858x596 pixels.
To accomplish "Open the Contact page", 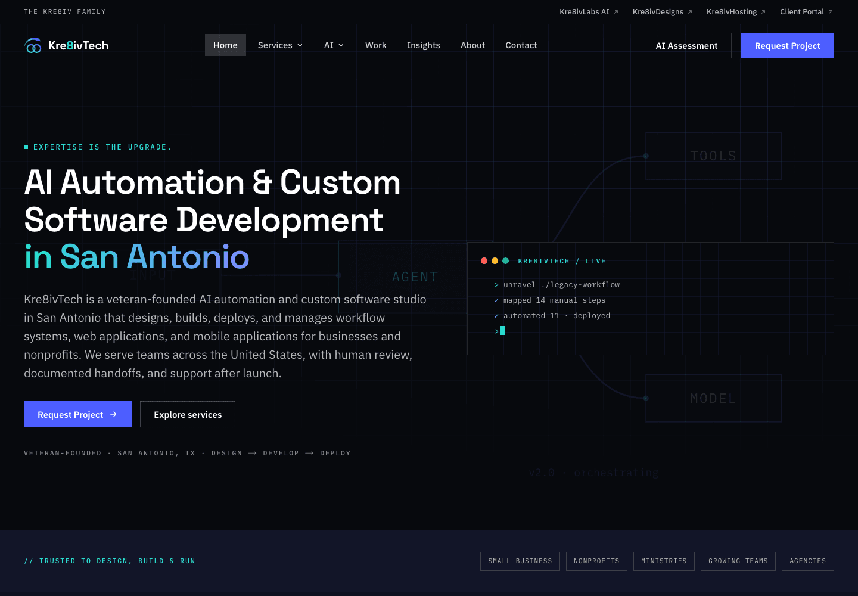I will (x=521, y=45).
